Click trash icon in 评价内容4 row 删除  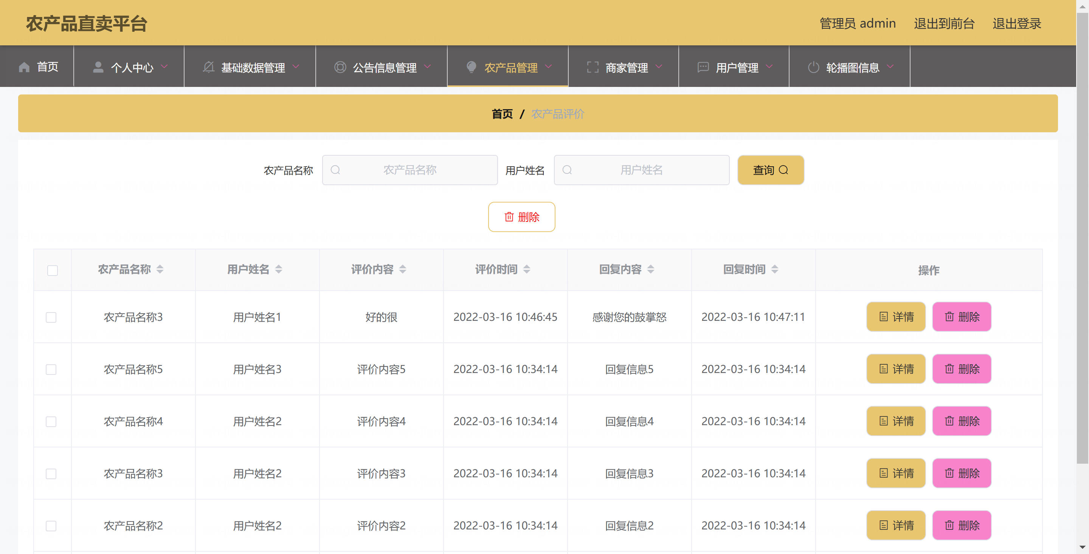(949, 421)
